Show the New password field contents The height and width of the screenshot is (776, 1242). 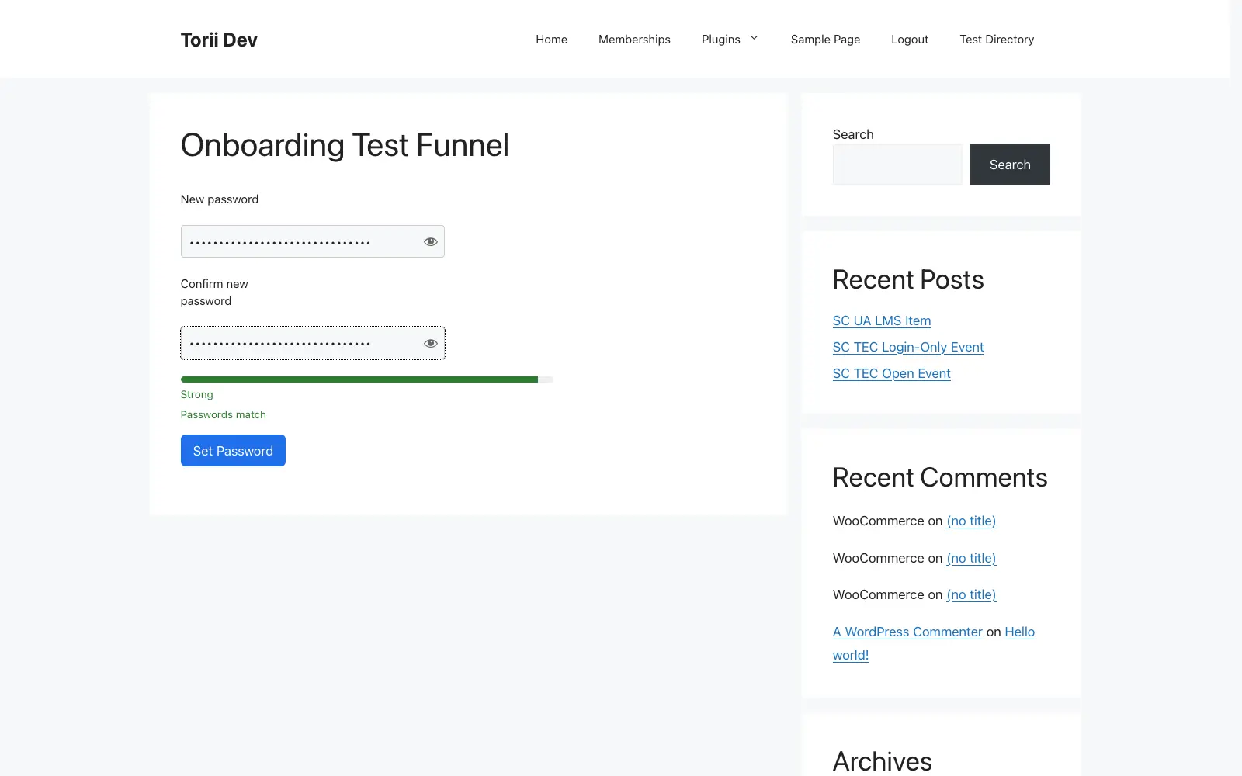click(430, 242)
